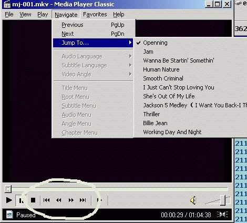Expand the Jump To... submenu
Image resolution: width=247 pixels, height=223 pixels.
[93, 43]
